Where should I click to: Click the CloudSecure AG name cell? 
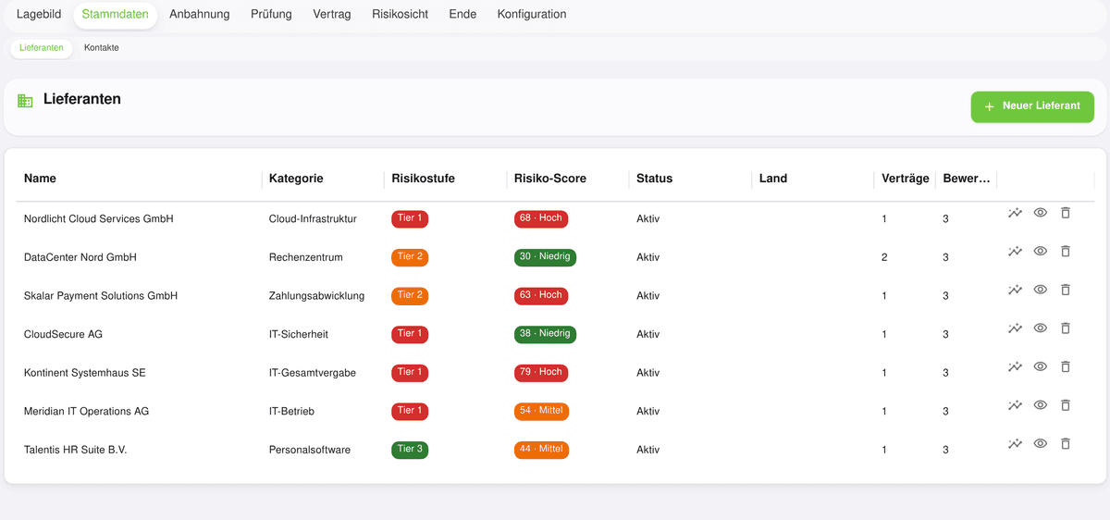pyautogui.click(x=63, y=334)
